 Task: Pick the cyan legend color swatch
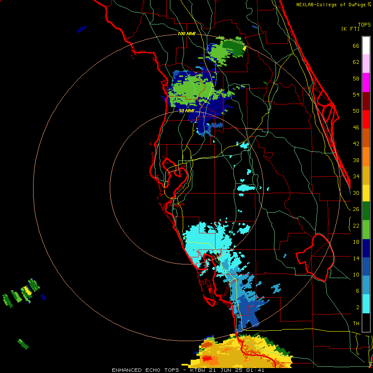point(366,304)
